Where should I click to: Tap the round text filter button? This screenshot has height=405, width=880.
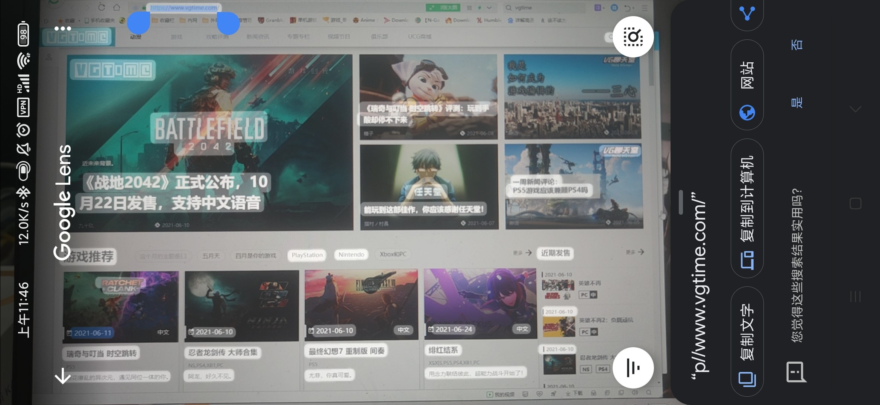pyautogui.click(x=633, y=368)
